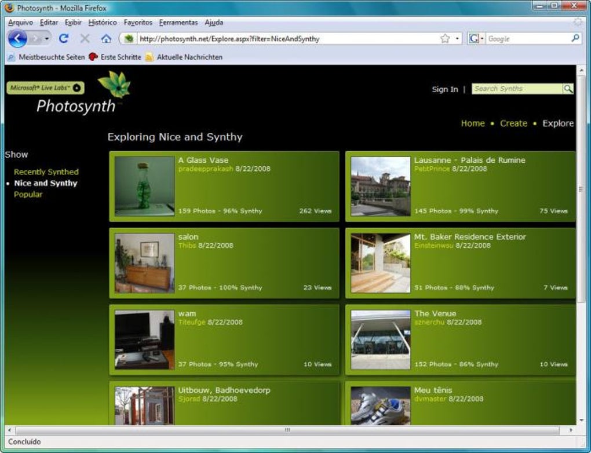The image size is (591, 453).
Task: Click the Google search magnifier icon
Action: pyautogui.click(x=575, y=38)
